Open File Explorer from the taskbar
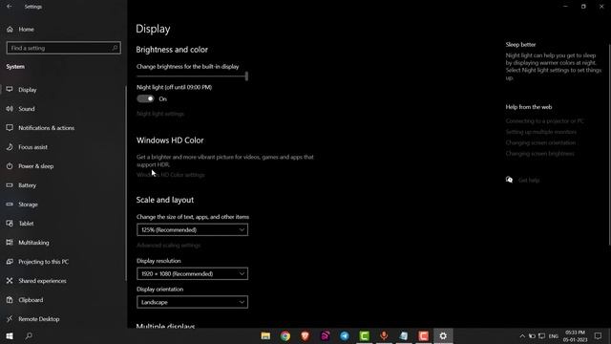The width and height of the screenshot is (611, 344). pos(265,335)
